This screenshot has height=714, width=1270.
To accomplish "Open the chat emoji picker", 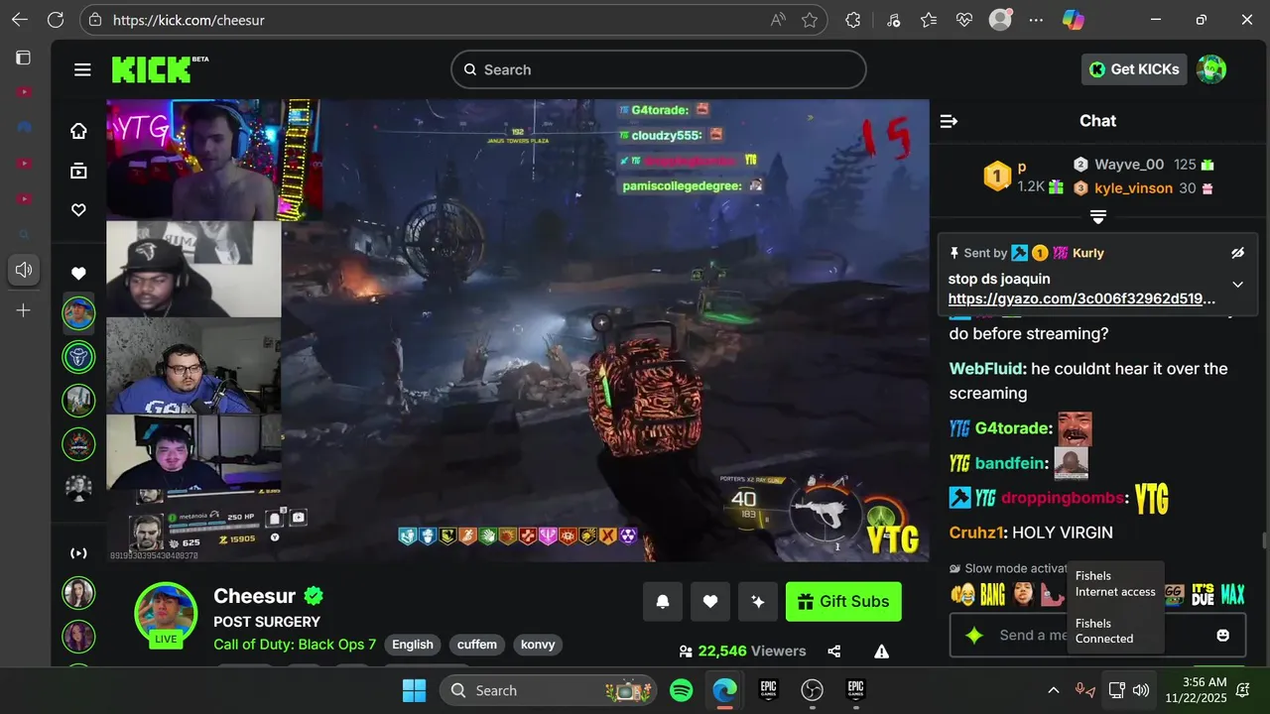I will click(1223, 635).
